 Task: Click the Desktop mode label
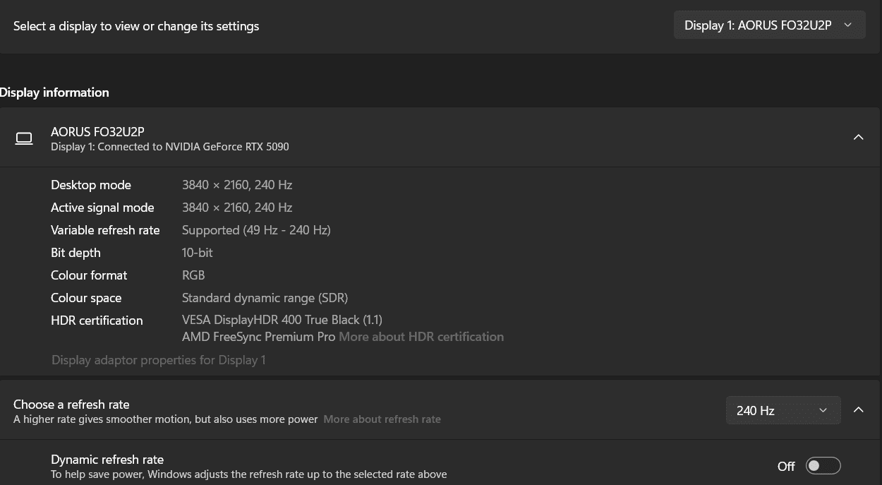tap(91, 185)
